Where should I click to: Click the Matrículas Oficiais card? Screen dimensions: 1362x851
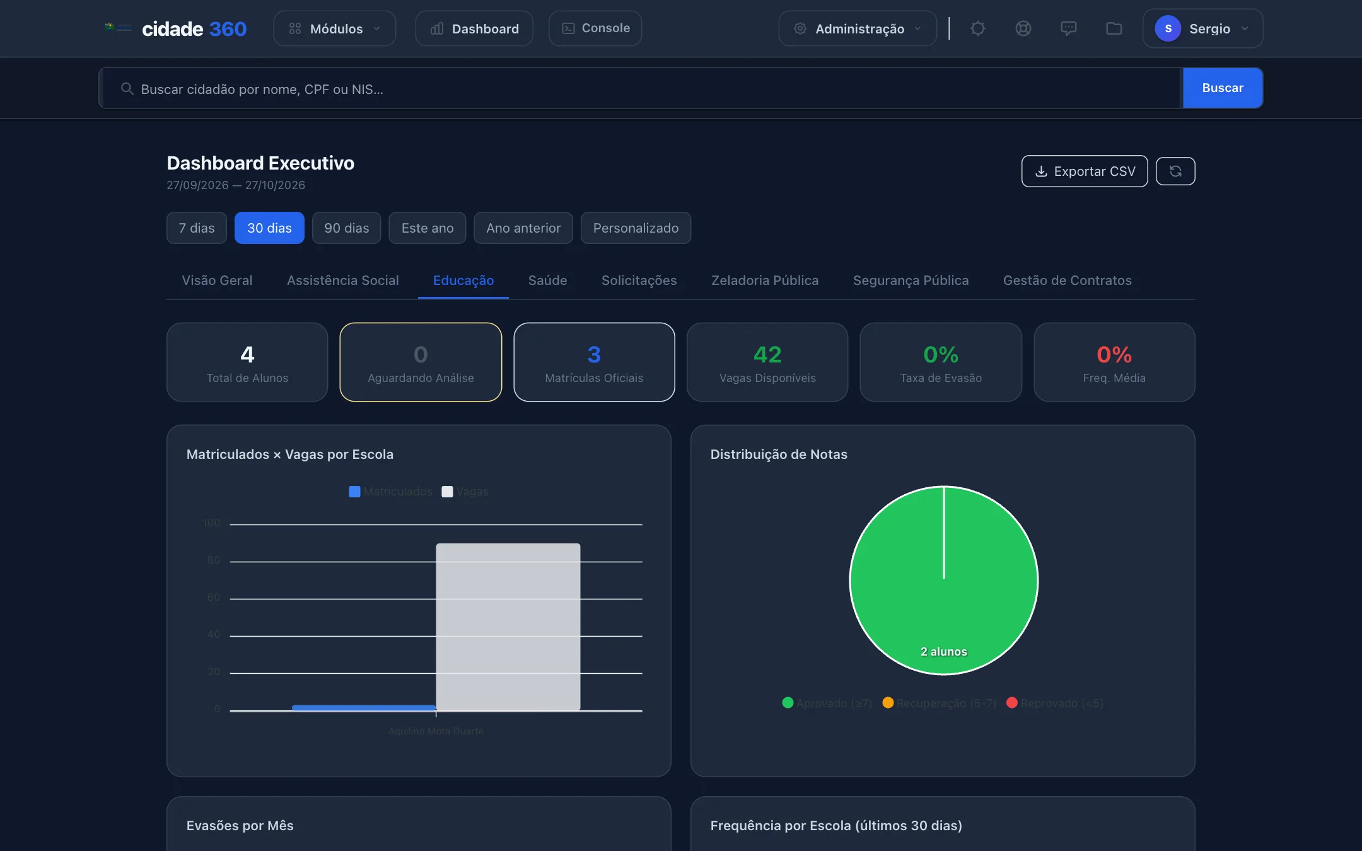click(594, 362)
